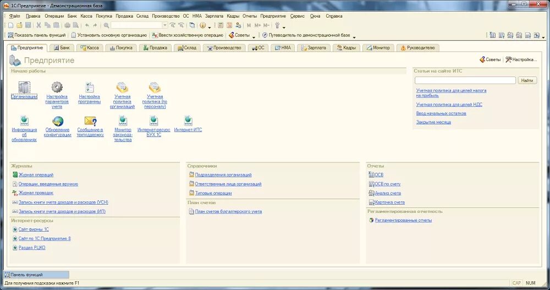
Task: Expand arrow after Путеводитель по демонстрационной базе
Action: click(354, 37)
